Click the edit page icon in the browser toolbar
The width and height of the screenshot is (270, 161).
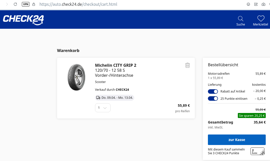point(256,4)
